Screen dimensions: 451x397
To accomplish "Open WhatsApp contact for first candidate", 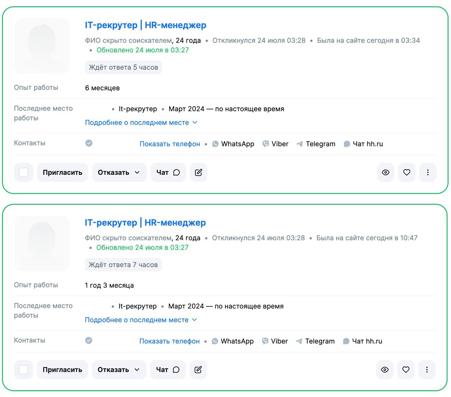I will click(233, 144).
